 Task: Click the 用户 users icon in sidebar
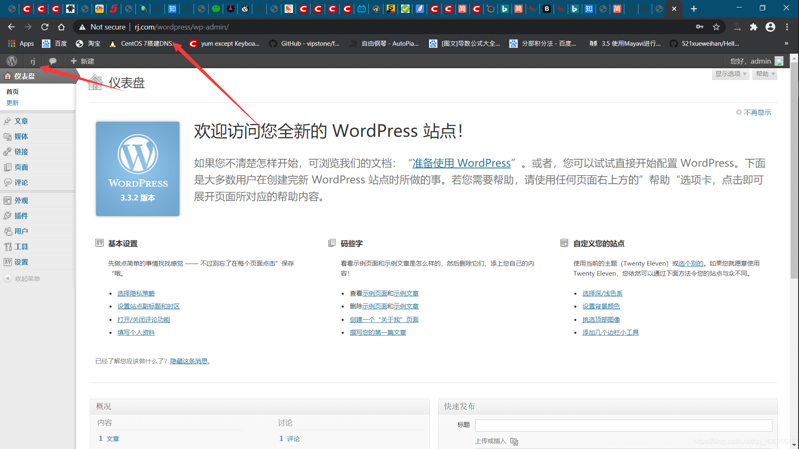point(7,231)
